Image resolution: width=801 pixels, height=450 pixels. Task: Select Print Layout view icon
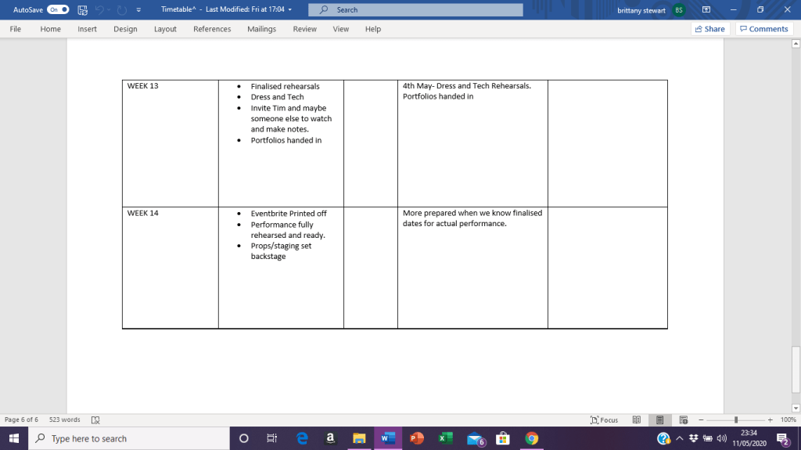(x=659, y=419)
